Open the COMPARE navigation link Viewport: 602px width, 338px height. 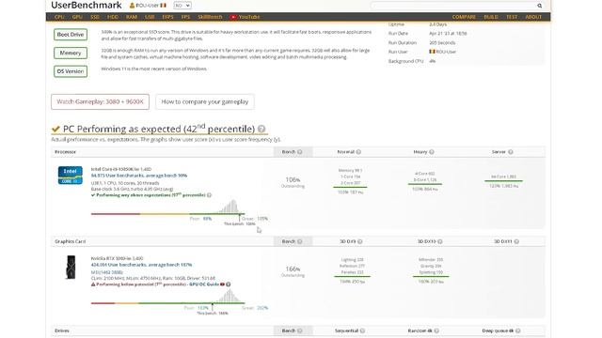tap(464, 17)
